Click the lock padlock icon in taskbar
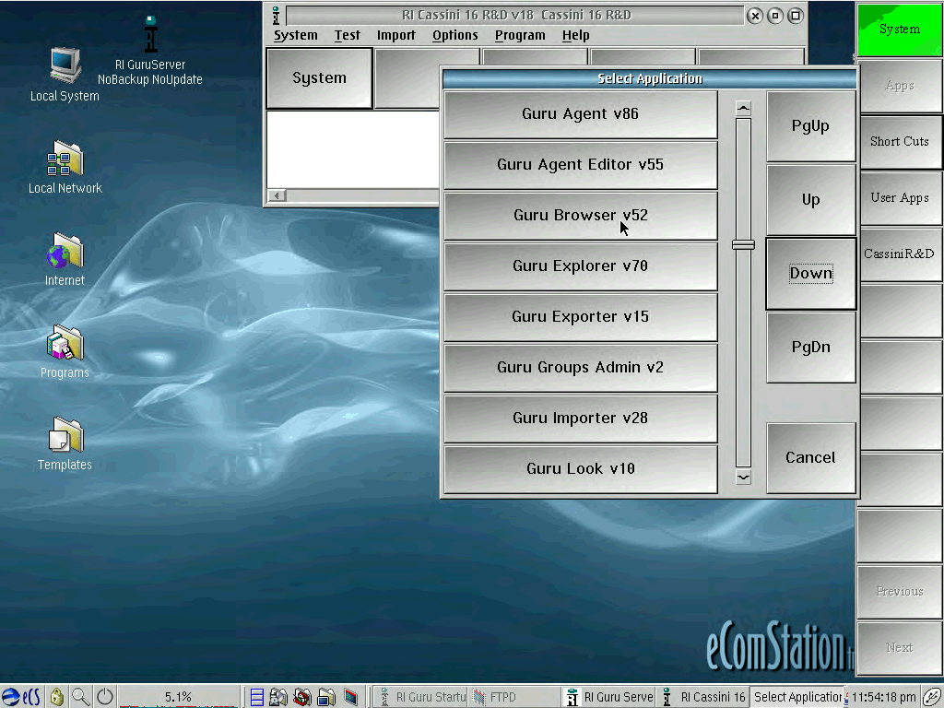The height and width of the screenshot is (708, 944). click(56, 697)
